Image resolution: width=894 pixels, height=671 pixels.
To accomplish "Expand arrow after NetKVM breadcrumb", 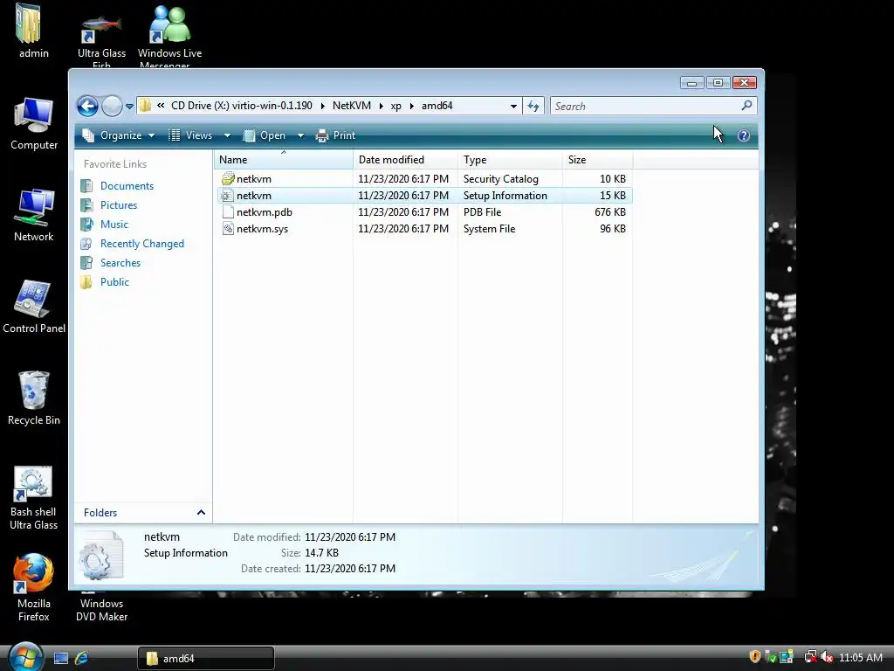I will pos(381,106).
